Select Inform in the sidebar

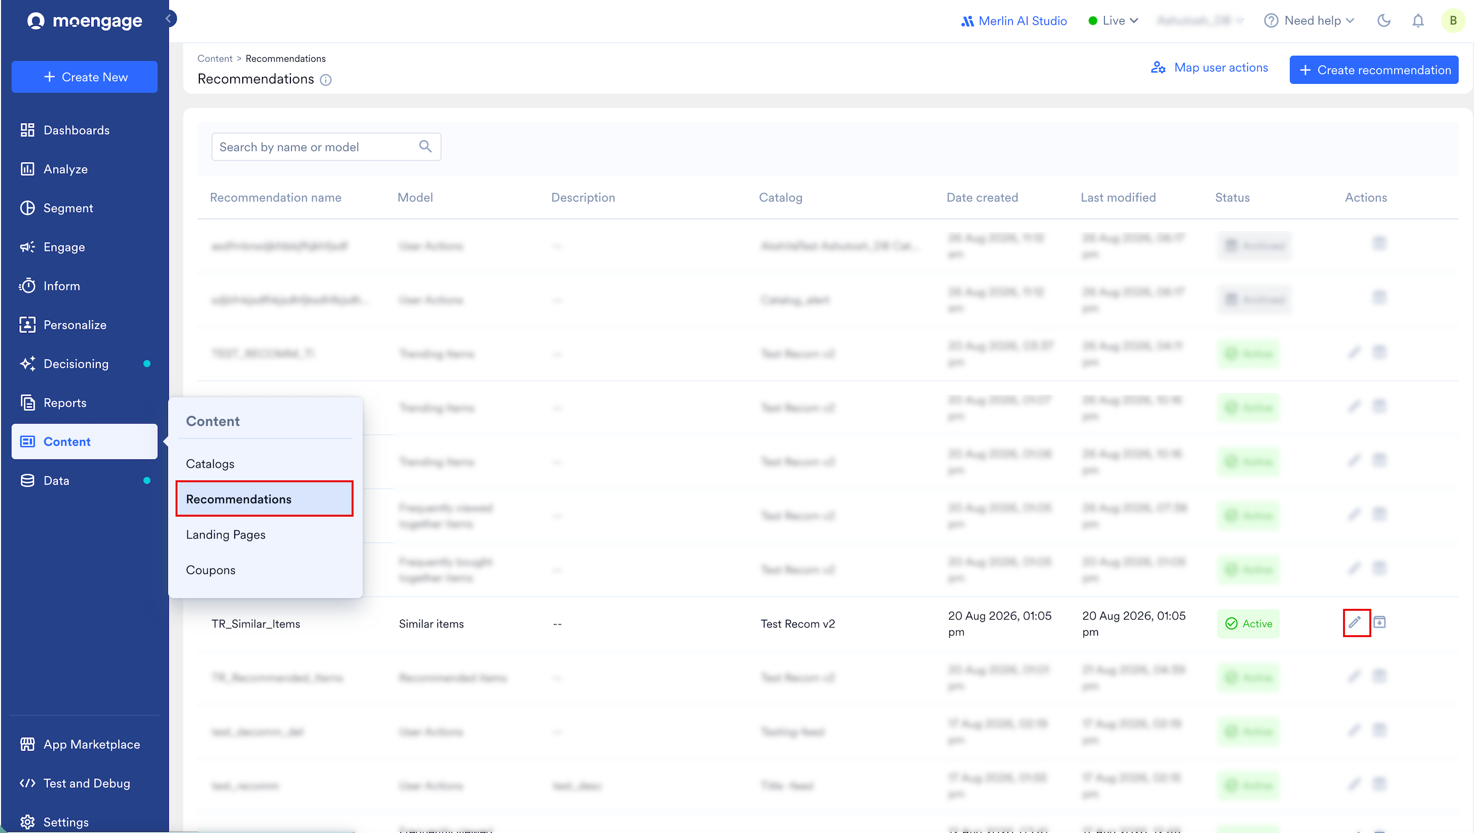[x=84, y=286]
